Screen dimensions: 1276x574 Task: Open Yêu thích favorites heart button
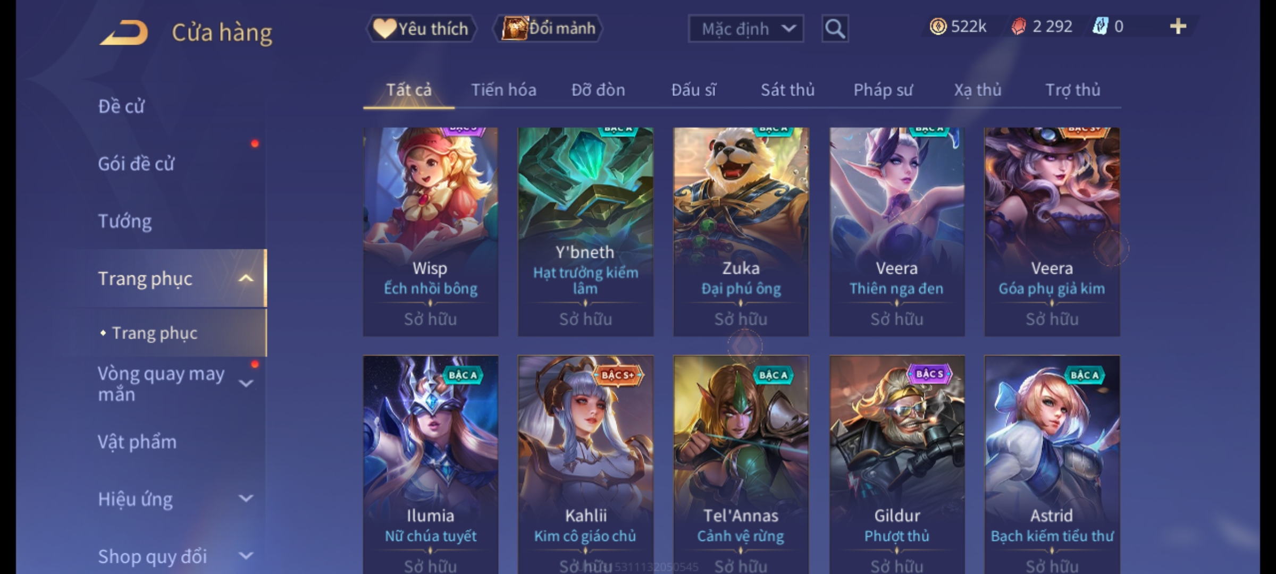[421, 29]
